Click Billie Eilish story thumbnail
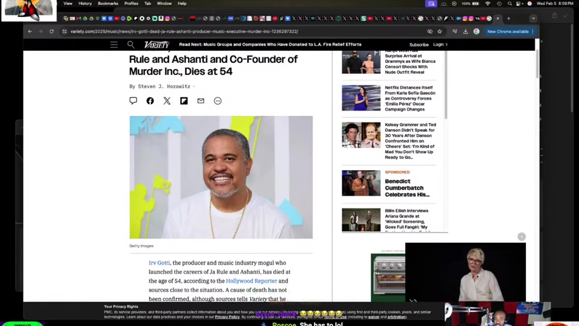 click(361, 220)
